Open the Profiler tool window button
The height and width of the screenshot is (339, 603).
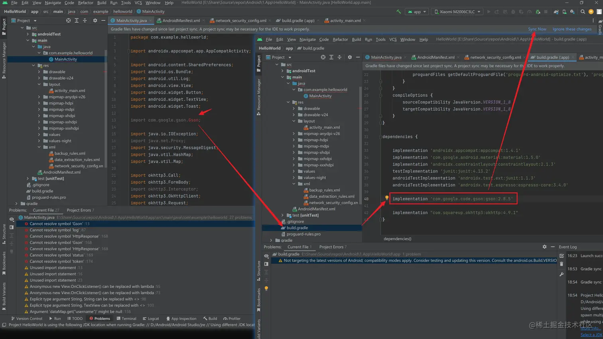232,319
